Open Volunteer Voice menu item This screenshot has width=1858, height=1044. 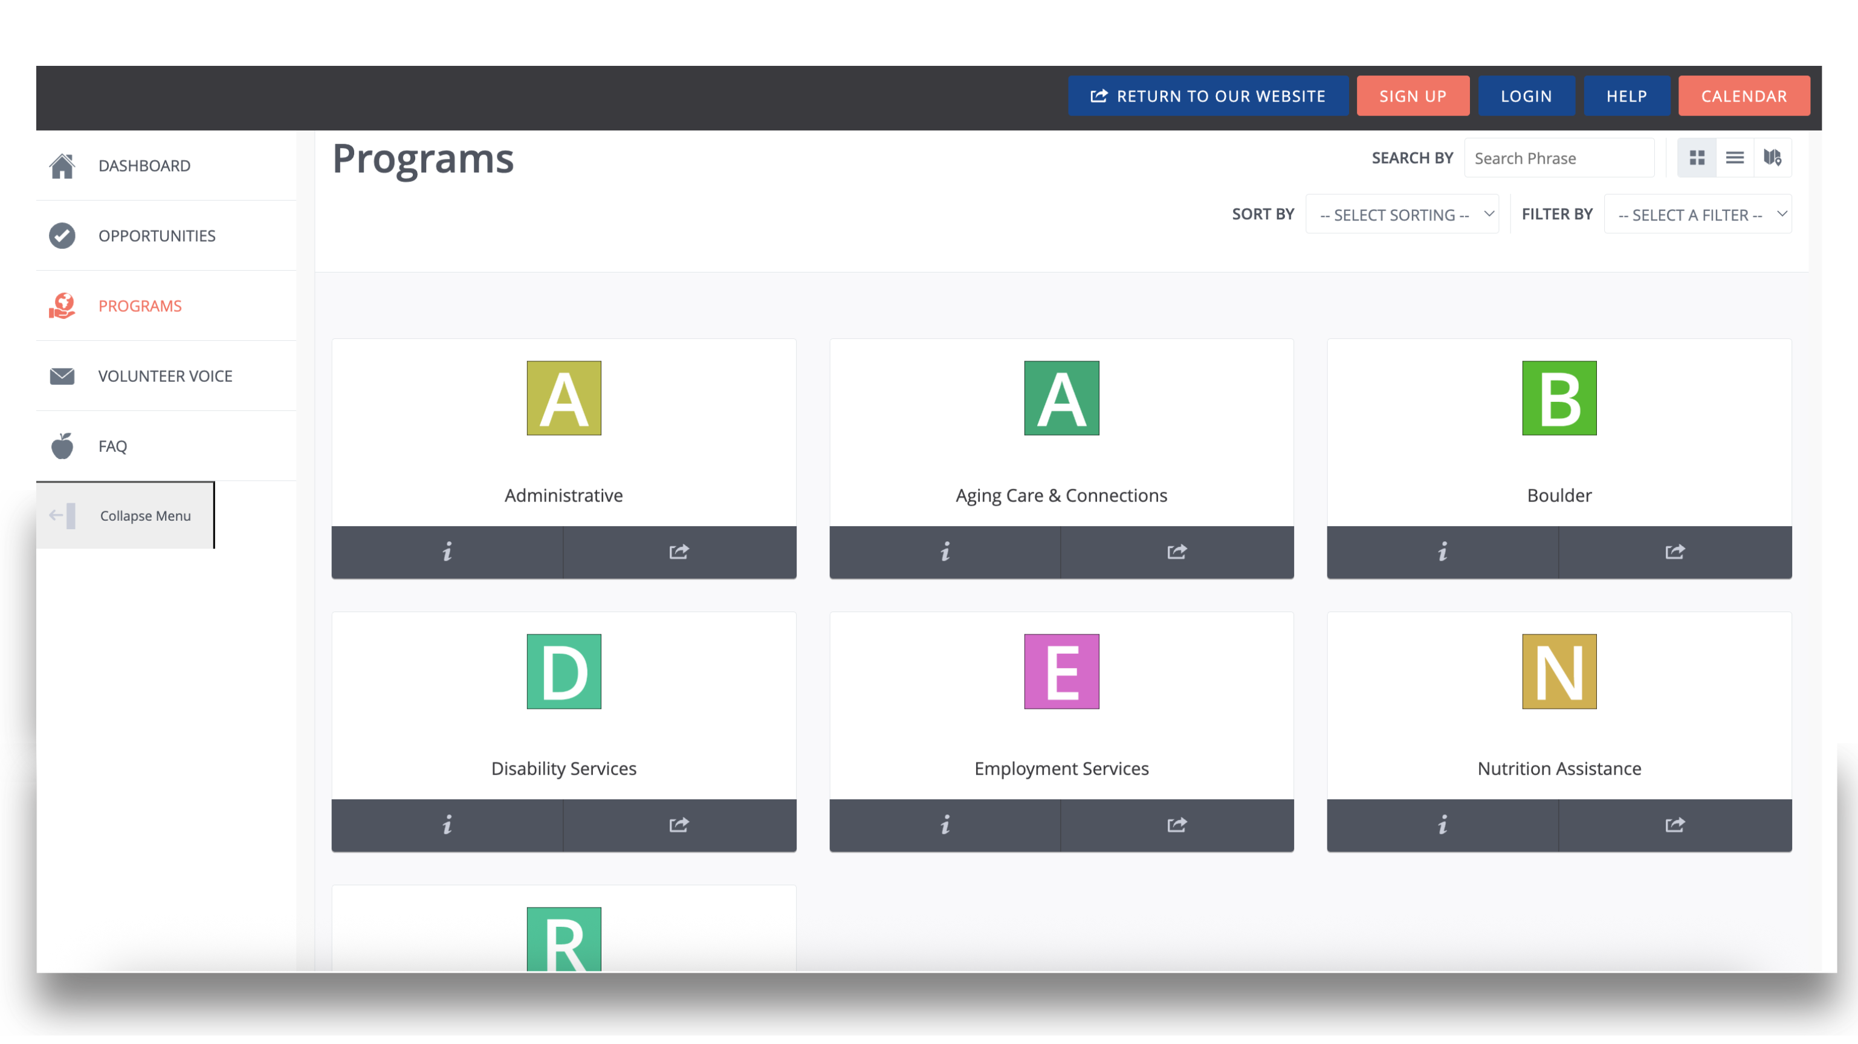point(165,376)
